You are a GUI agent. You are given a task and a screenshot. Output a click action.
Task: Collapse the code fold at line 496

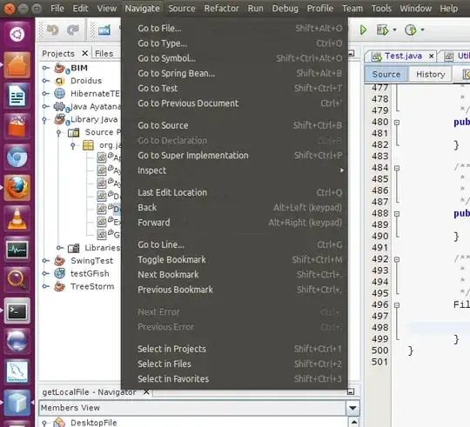397,305
